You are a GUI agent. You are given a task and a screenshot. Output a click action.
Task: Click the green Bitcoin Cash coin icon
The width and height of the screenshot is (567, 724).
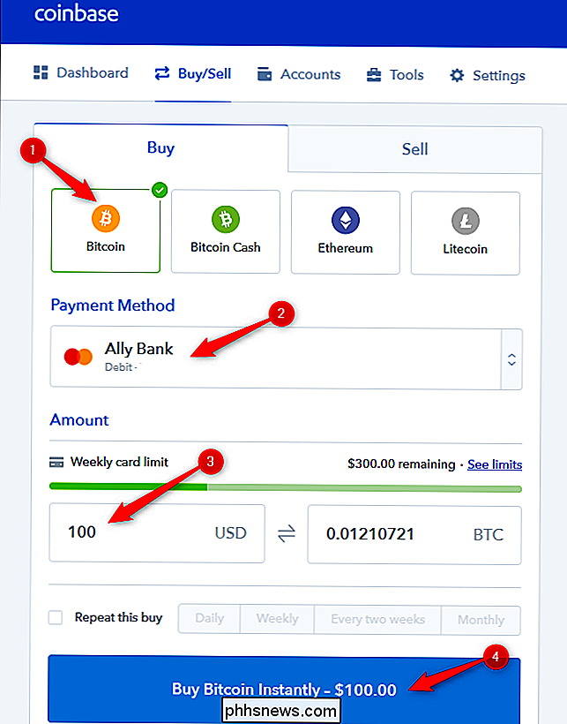tap(226, 219)
